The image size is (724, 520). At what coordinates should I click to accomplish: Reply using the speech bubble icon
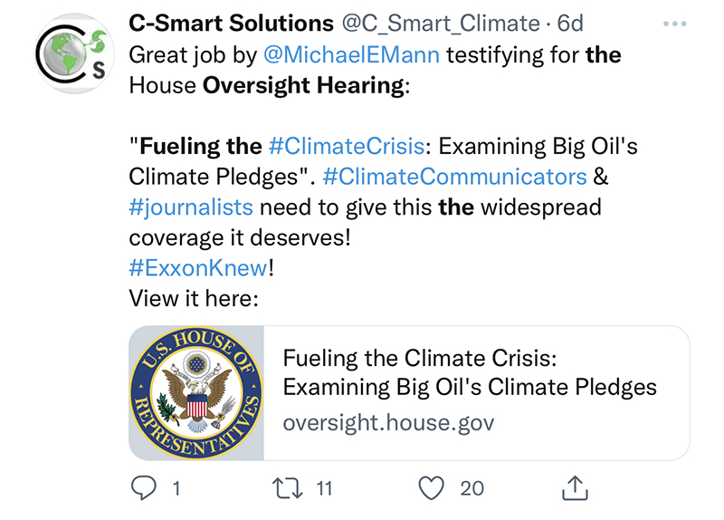pyautogui.click(x=144, y=488)
